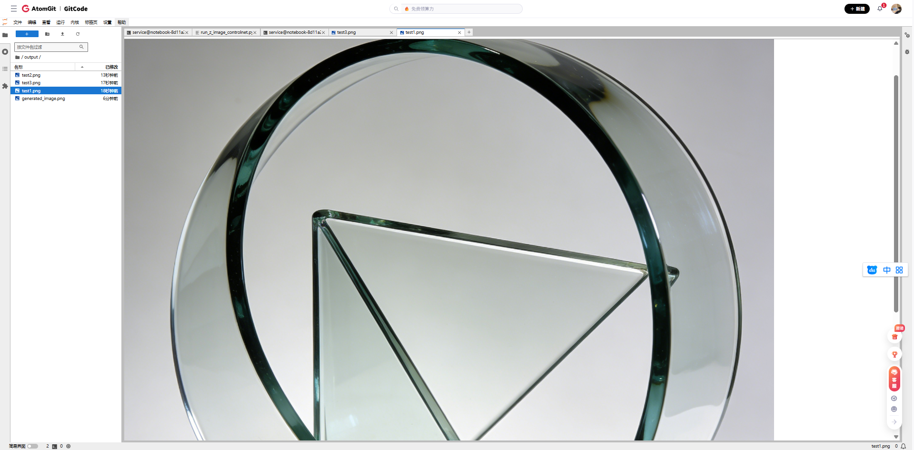Click the glass play button image
Image resolution: width=914 pixels, height=450 pixels.
[449, 240]
